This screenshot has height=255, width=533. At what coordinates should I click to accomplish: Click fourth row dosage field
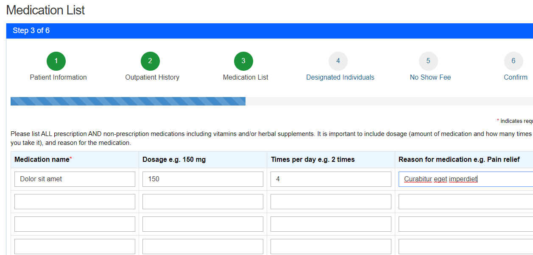[203, 247]
